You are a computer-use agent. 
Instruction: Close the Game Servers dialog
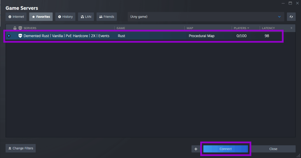point(273,149)
